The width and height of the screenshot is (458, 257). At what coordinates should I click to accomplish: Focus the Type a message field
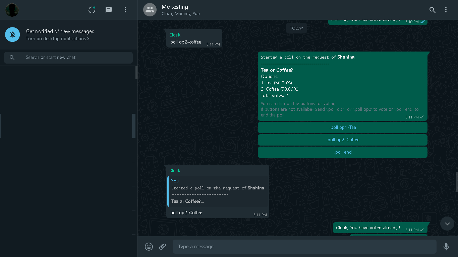(304, 247)
